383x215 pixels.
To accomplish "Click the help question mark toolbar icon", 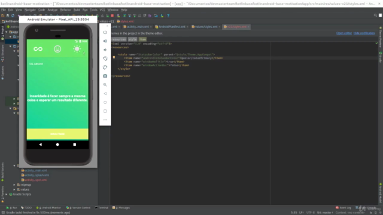I will click(x=168, y=16).
